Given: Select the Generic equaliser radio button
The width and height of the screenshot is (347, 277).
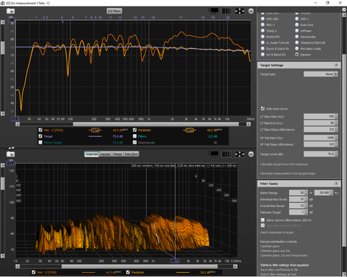Looking at the screenshot, I should click(297, 54).
